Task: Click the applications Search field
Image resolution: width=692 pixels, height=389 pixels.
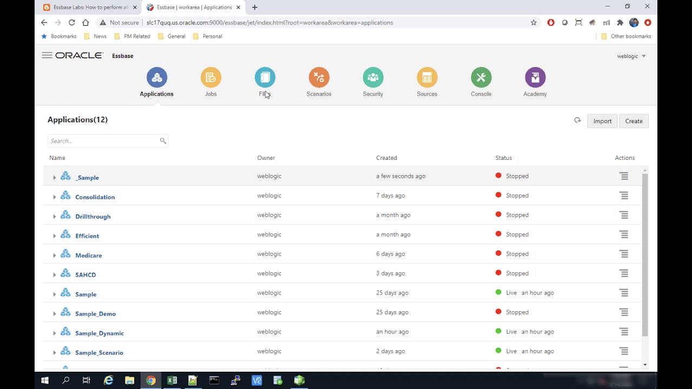Action: 103,141
